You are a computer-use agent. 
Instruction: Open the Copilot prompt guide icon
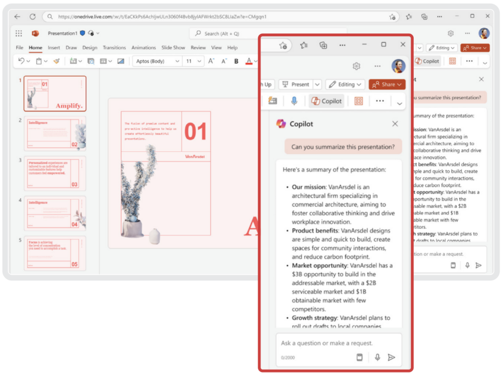[359, 357]
